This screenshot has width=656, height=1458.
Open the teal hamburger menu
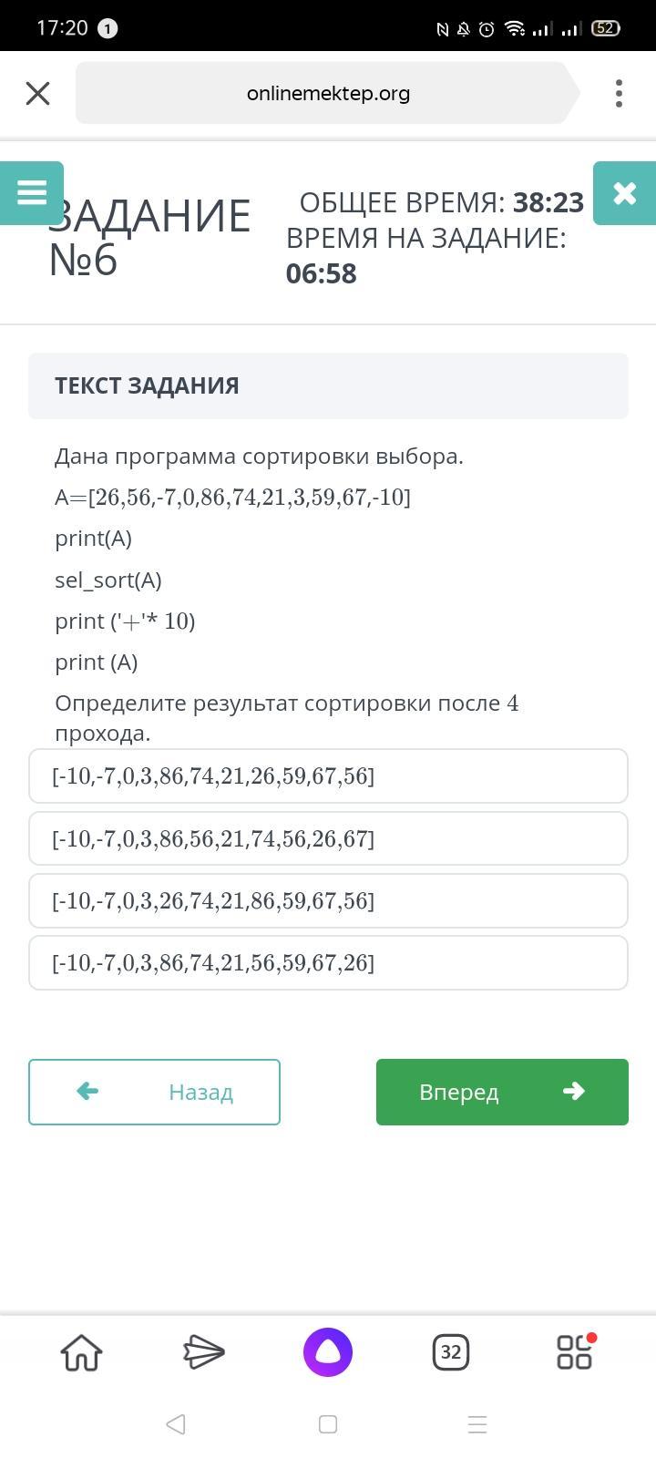pyautogui.click(x=32, y=192)
